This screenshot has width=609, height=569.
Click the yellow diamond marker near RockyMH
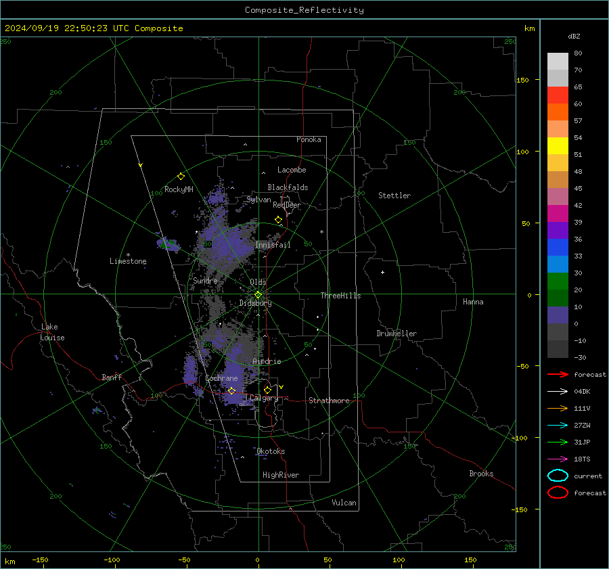(x=181, y=177)
